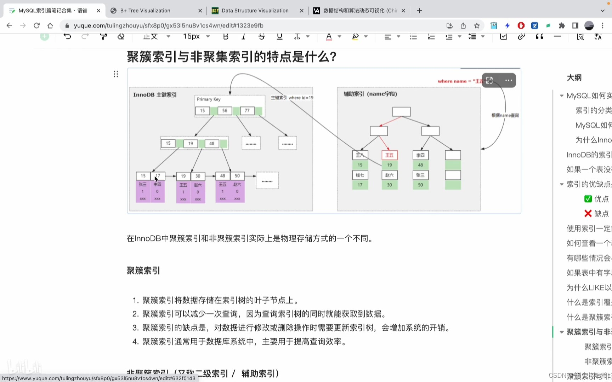Open the Extensions puzzle icon
The image size is (612, 382).
[562, 25]
